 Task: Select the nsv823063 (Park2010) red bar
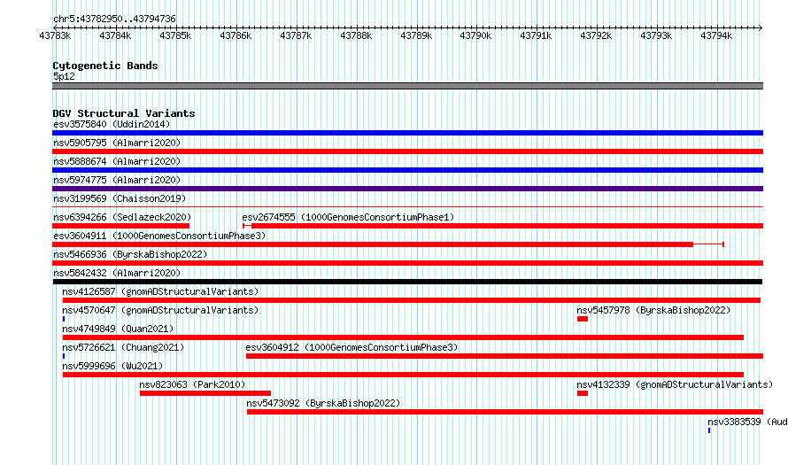205,393
